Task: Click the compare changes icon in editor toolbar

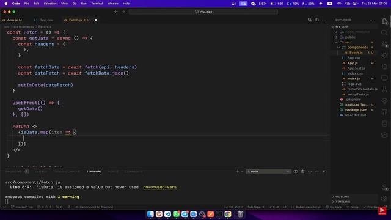Action: [x=310, y=20]
